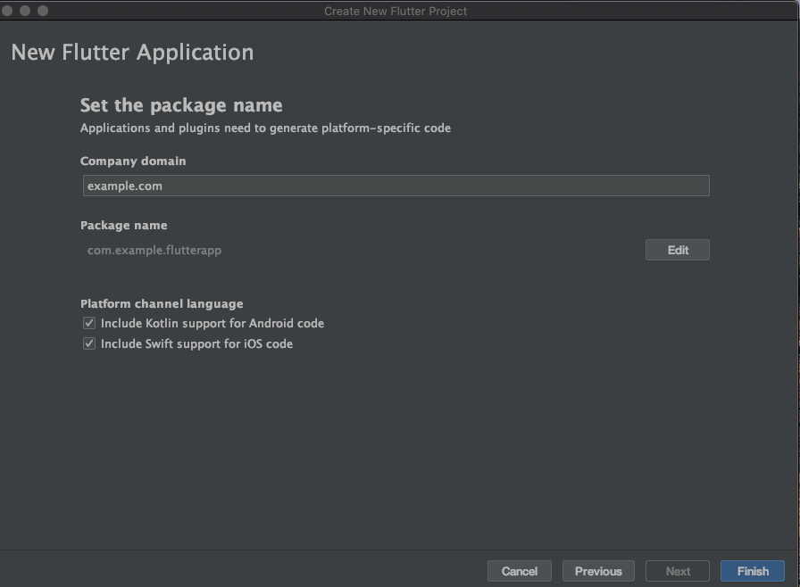Click the 'Include Kotlin support for Android code' label

coord(212,323)
